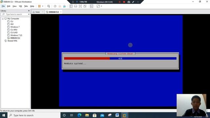Open the Help menu
Viewport: 210px width, 118px height.
(32, 6)
